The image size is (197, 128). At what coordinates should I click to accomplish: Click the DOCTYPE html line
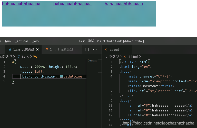point(135,62)
